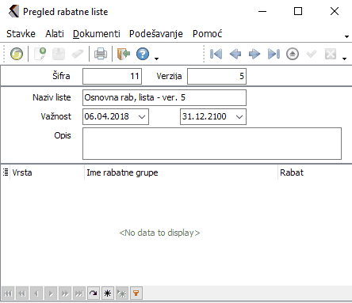Go to the previous record arrow
352x303 pixels.
point(235,54)
